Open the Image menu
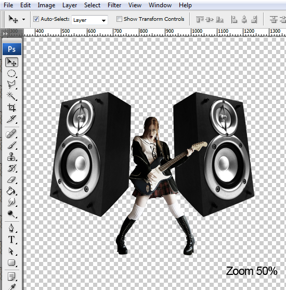This screenshot has height=290, width=286. coord(46,5)
